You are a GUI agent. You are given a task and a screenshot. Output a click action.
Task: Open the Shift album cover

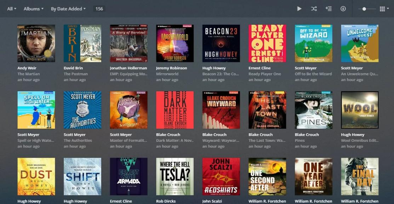[x=82, y=176]
